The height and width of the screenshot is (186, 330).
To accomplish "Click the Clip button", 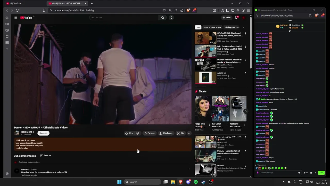I will (180, 133).
